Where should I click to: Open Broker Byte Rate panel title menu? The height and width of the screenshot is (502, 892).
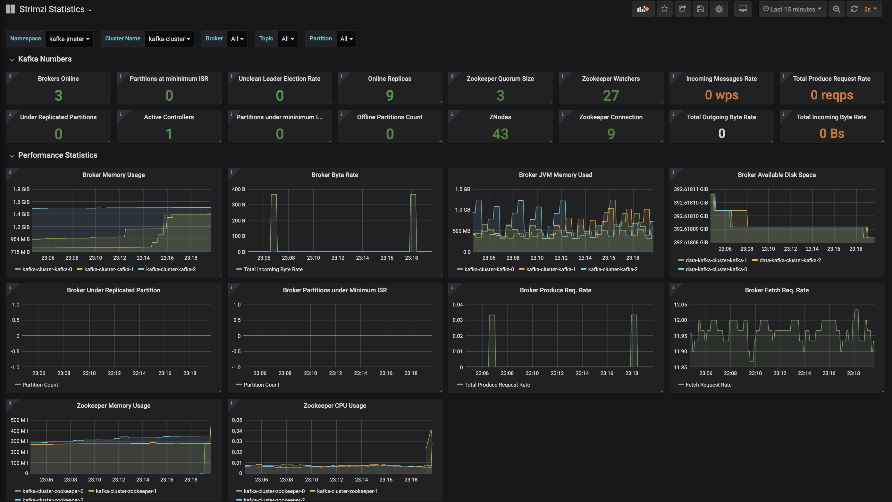pos(334,175)
